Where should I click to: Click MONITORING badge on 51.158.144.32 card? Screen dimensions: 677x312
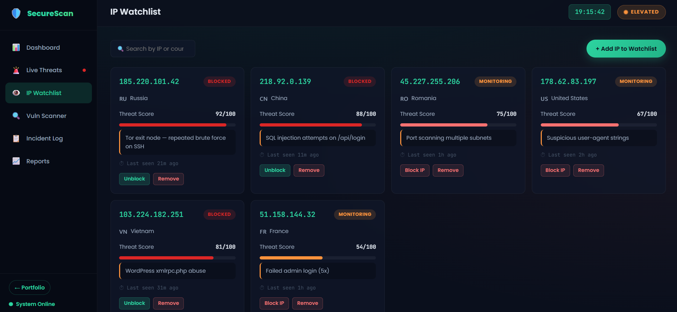(x=355, y=214)
